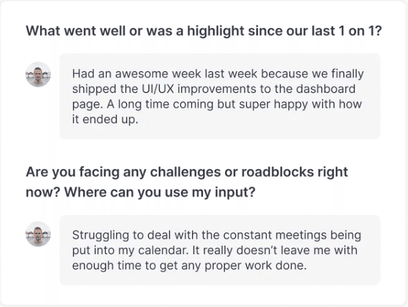Click the "it ended up." line of text
Image resolution: width=408 pixels, height=307 pixels.
(105, 120)
